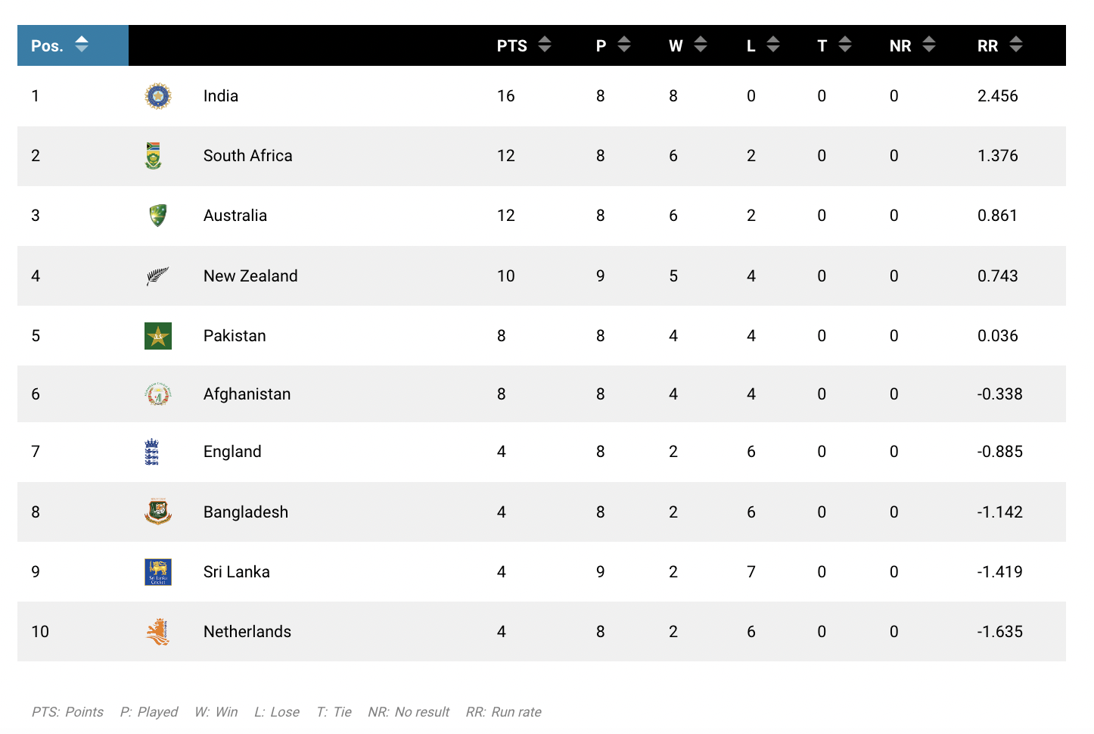The image size is (1094, 734).
Task: Select the P column header
Action: tap(600, 45)
